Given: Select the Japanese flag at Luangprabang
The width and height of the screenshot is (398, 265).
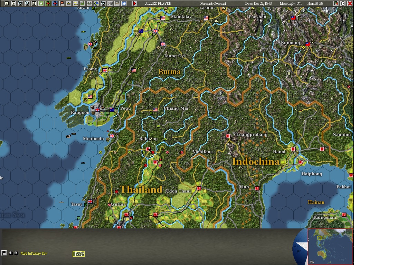Looking at the screenshot, I should [x=228, y=136].
